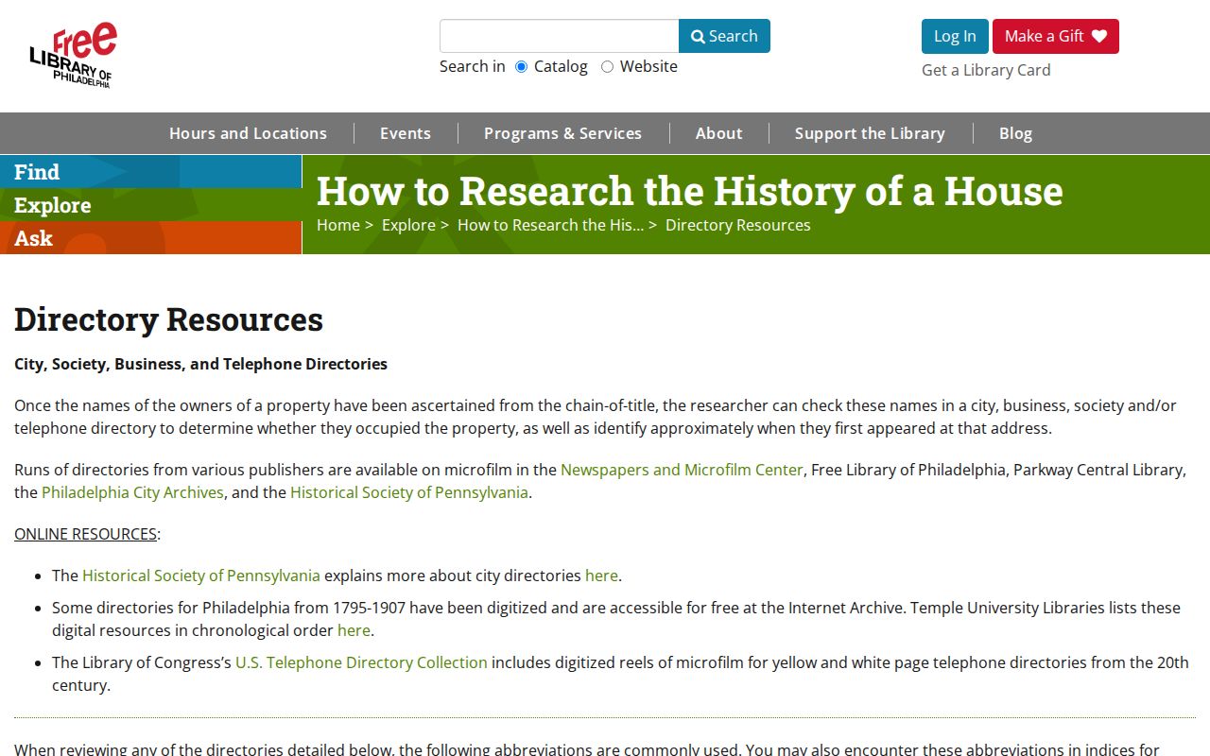Click the 'Search in' label
The image size is (1210, 756).
pyautogui.click(x=472, y=66)
